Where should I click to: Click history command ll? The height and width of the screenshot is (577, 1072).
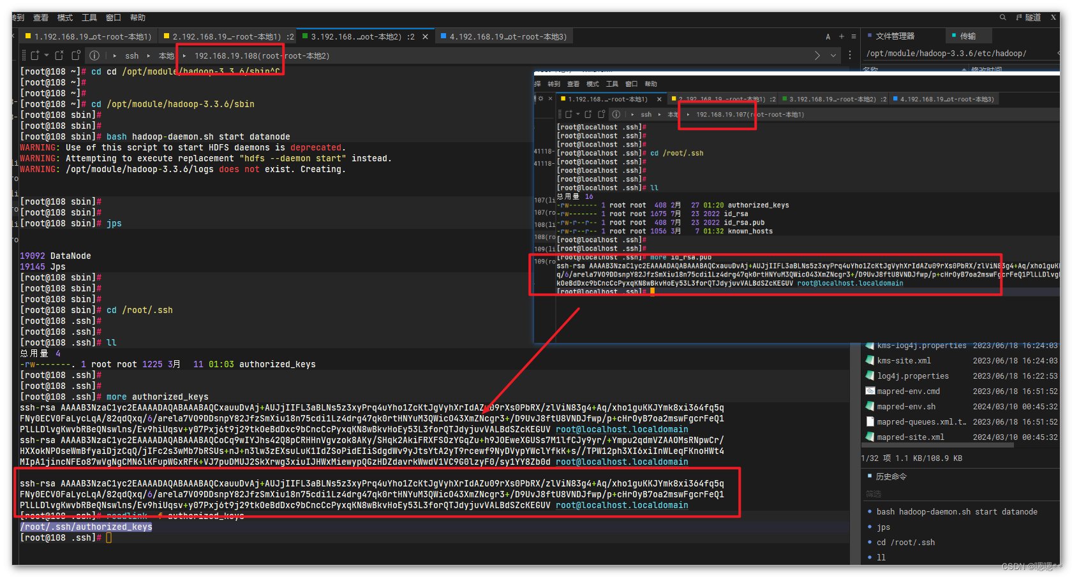tap(881, 558)
